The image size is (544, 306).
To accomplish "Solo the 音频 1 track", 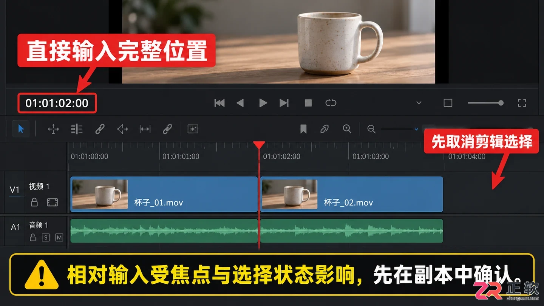I will [46, 238].
